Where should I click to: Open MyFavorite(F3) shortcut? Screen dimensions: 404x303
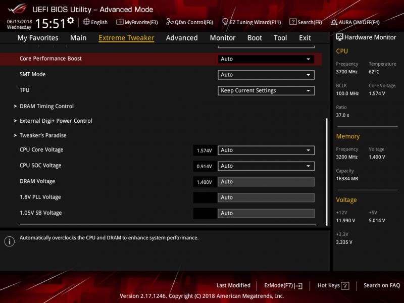137,22
